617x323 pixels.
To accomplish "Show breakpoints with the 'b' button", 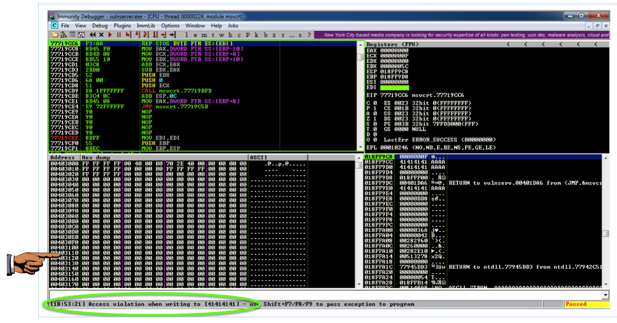I will (266, 35).
